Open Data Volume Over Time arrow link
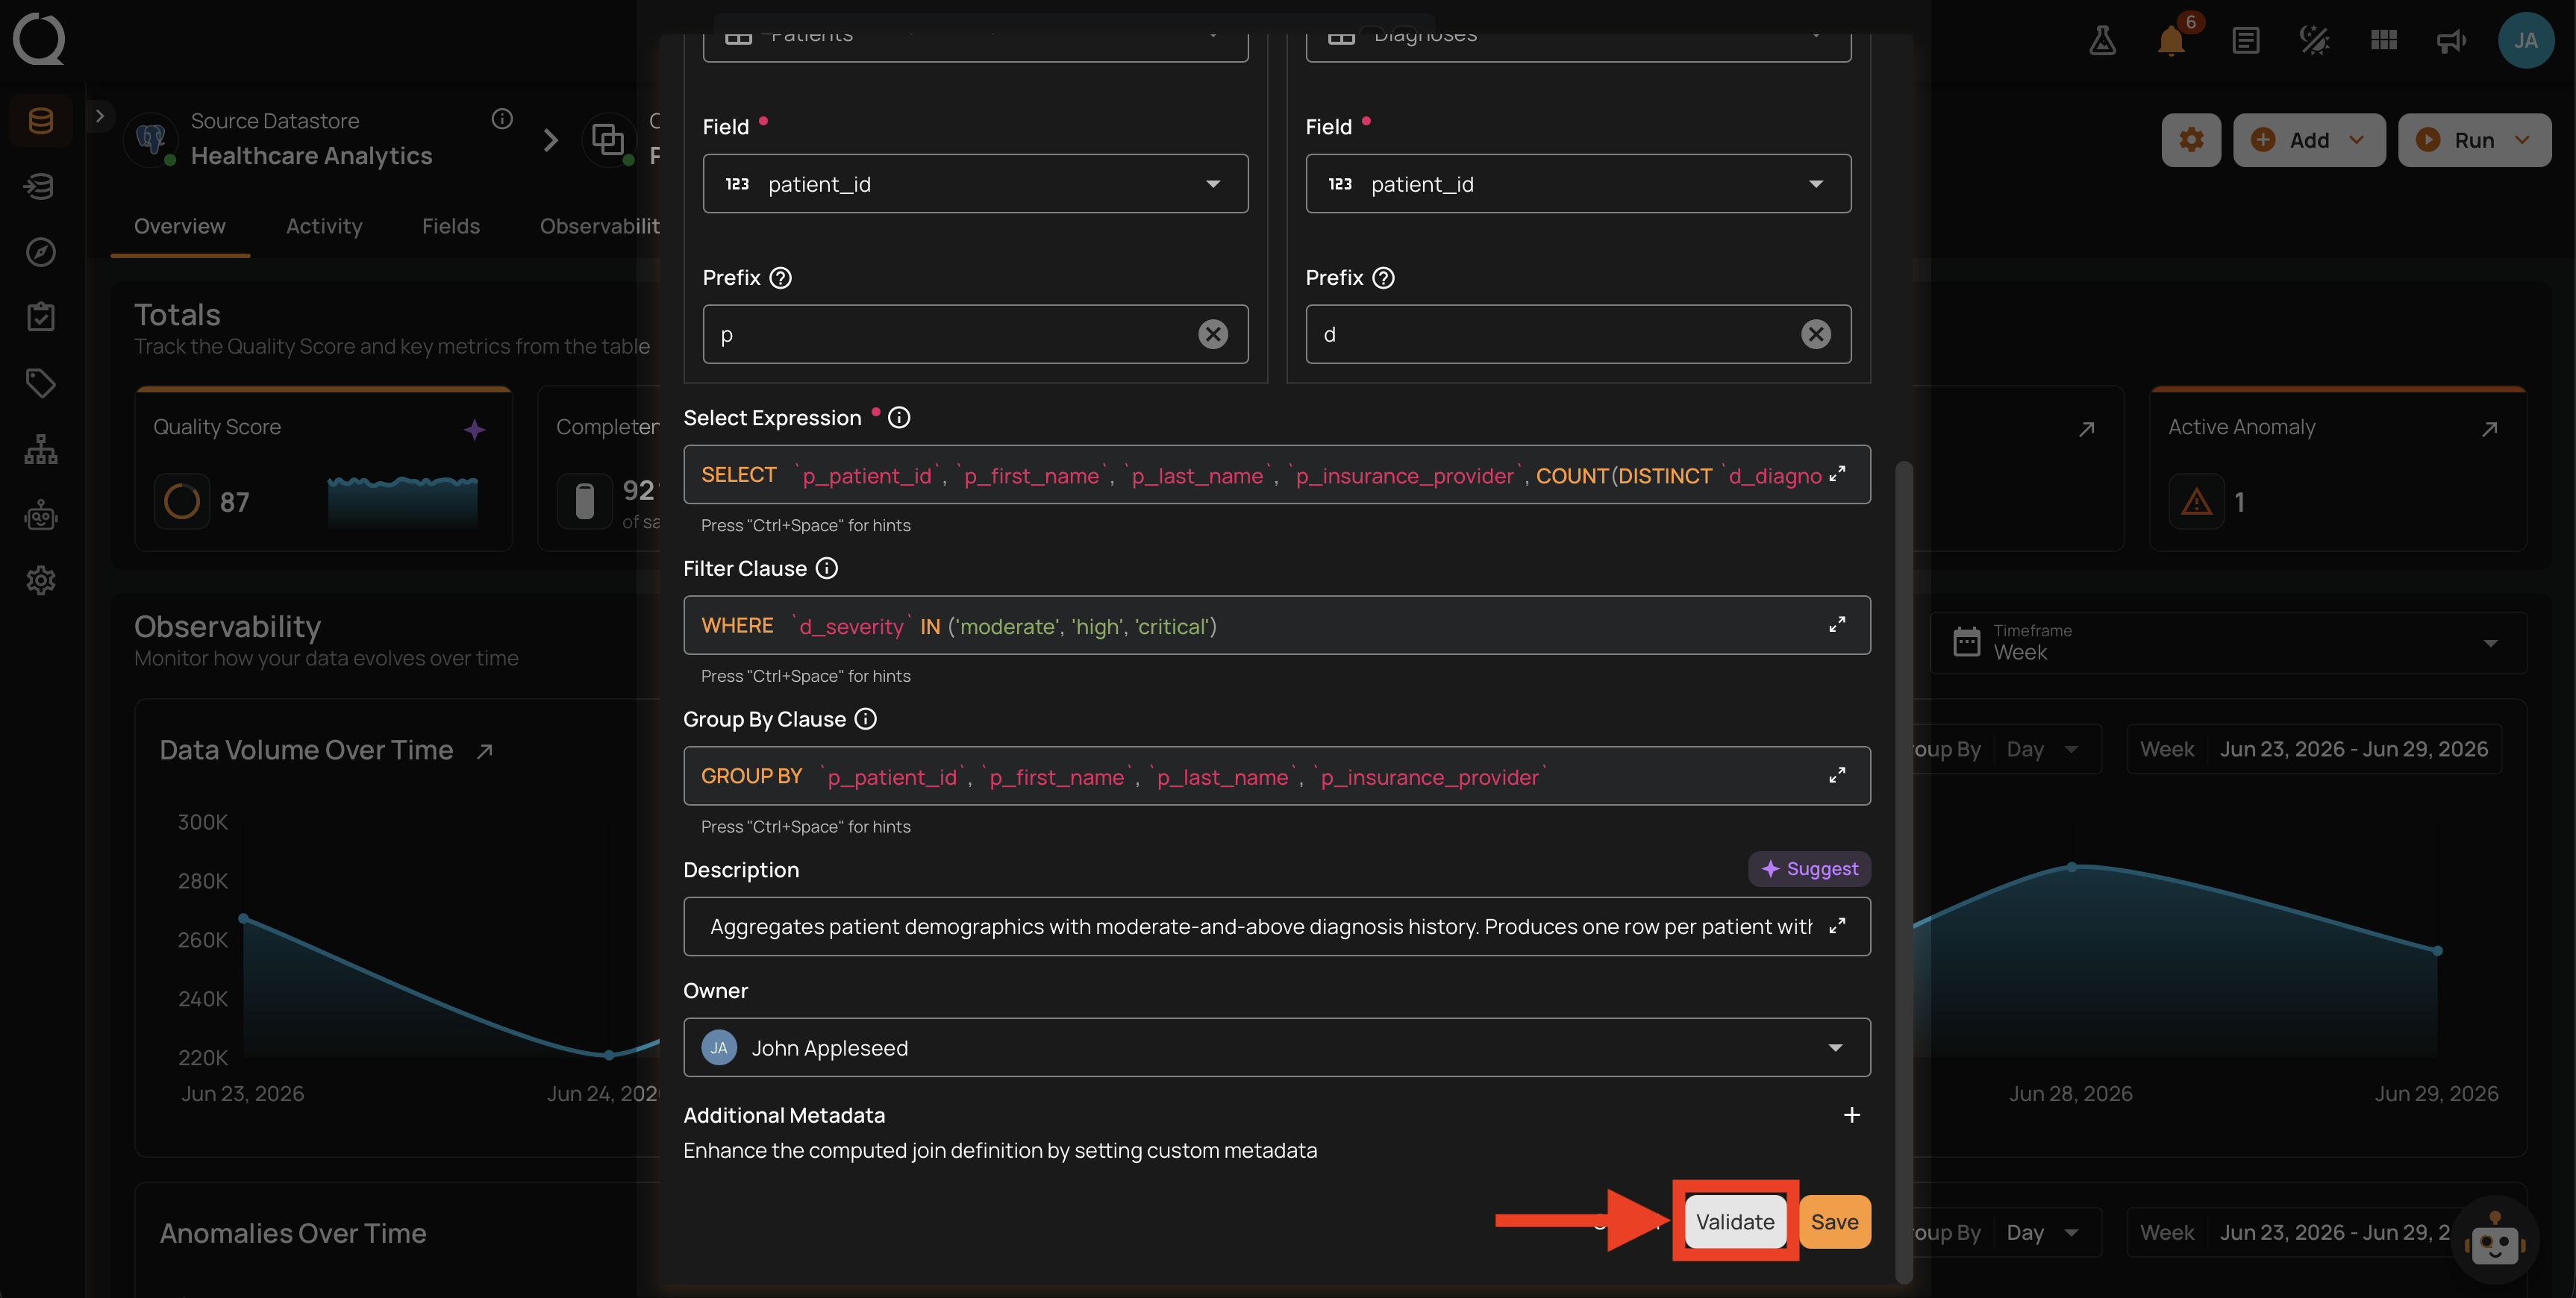Viewport: 2576px width, 1298px height. [485, 751]
